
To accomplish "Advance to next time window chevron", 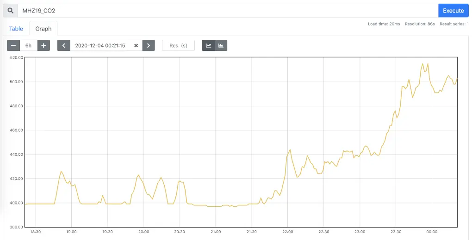I will (148, 45).
